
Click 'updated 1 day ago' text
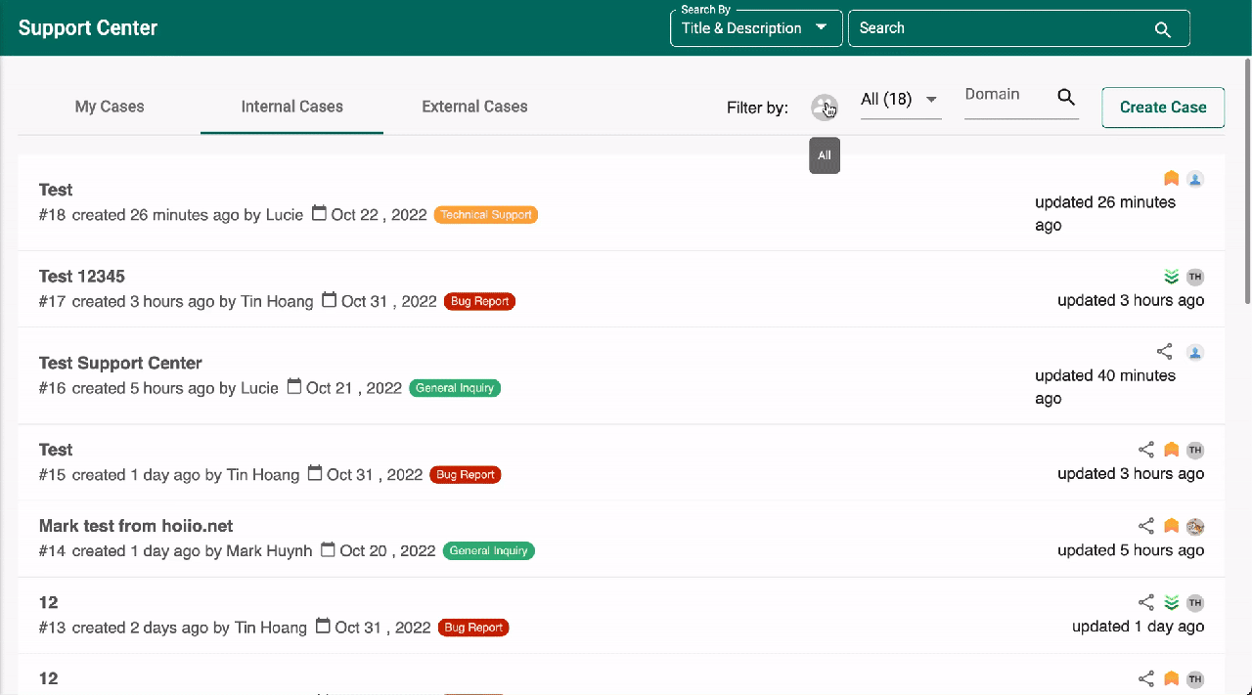click(x=1138, y=627)
